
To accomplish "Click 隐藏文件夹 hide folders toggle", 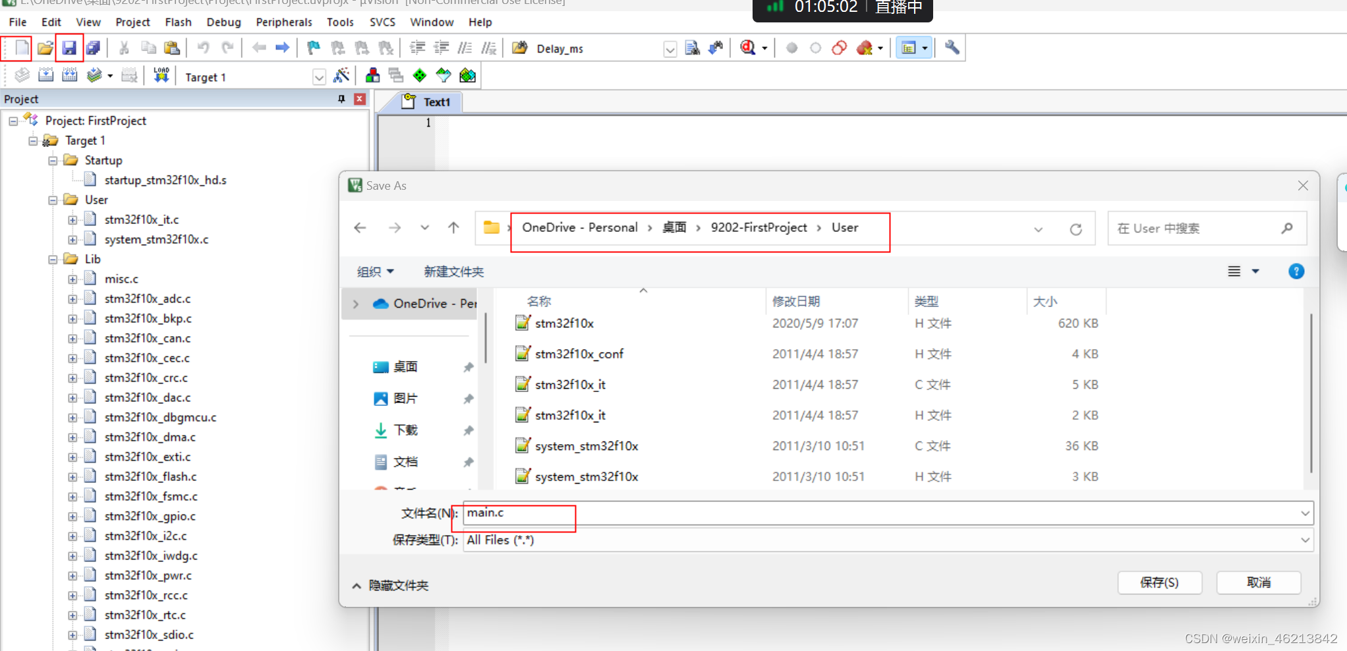I will point(391,585).
